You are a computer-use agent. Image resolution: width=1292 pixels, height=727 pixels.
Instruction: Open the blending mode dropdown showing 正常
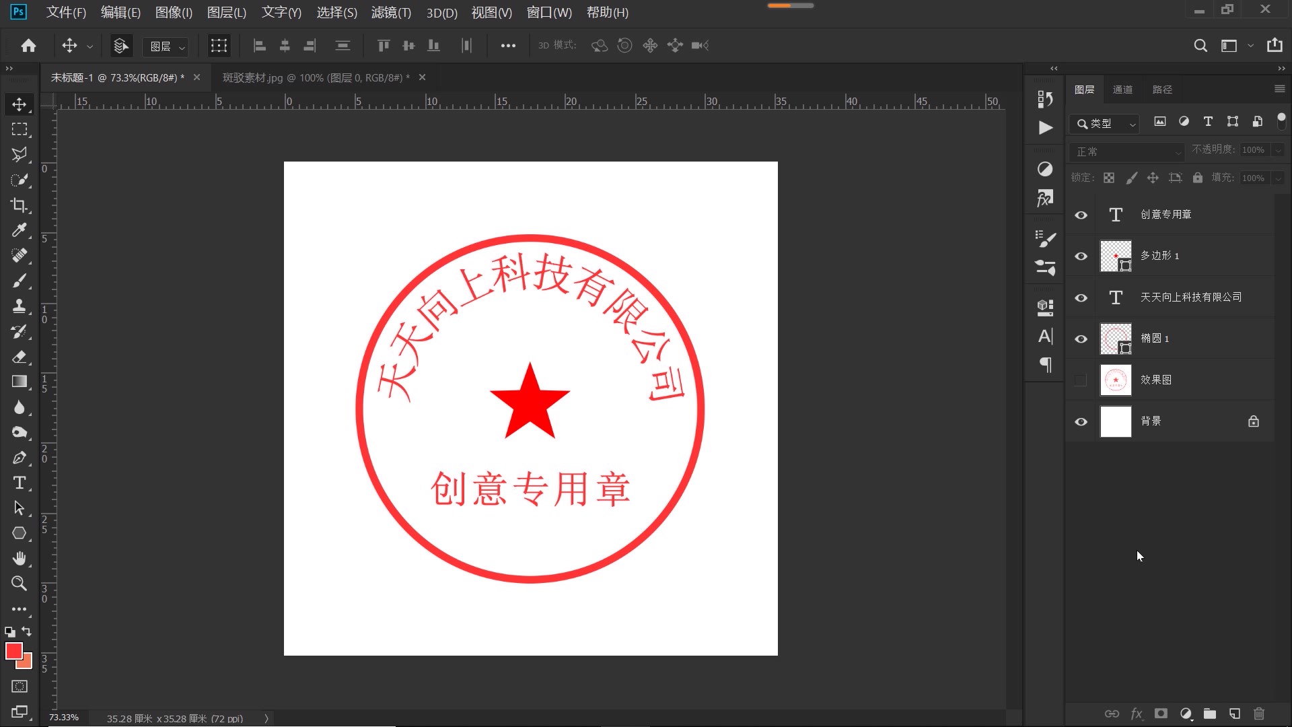pyautogui.click(x=1126, y=151)
